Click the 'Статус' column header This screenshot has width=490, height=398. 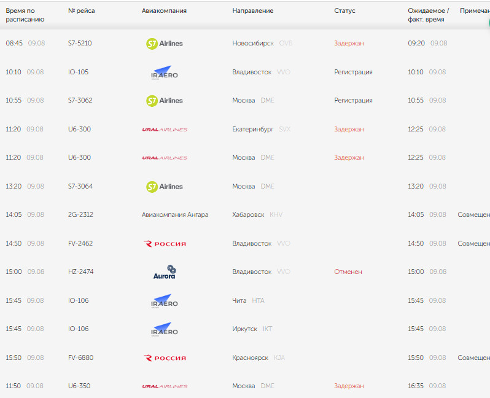coord(344,10)
